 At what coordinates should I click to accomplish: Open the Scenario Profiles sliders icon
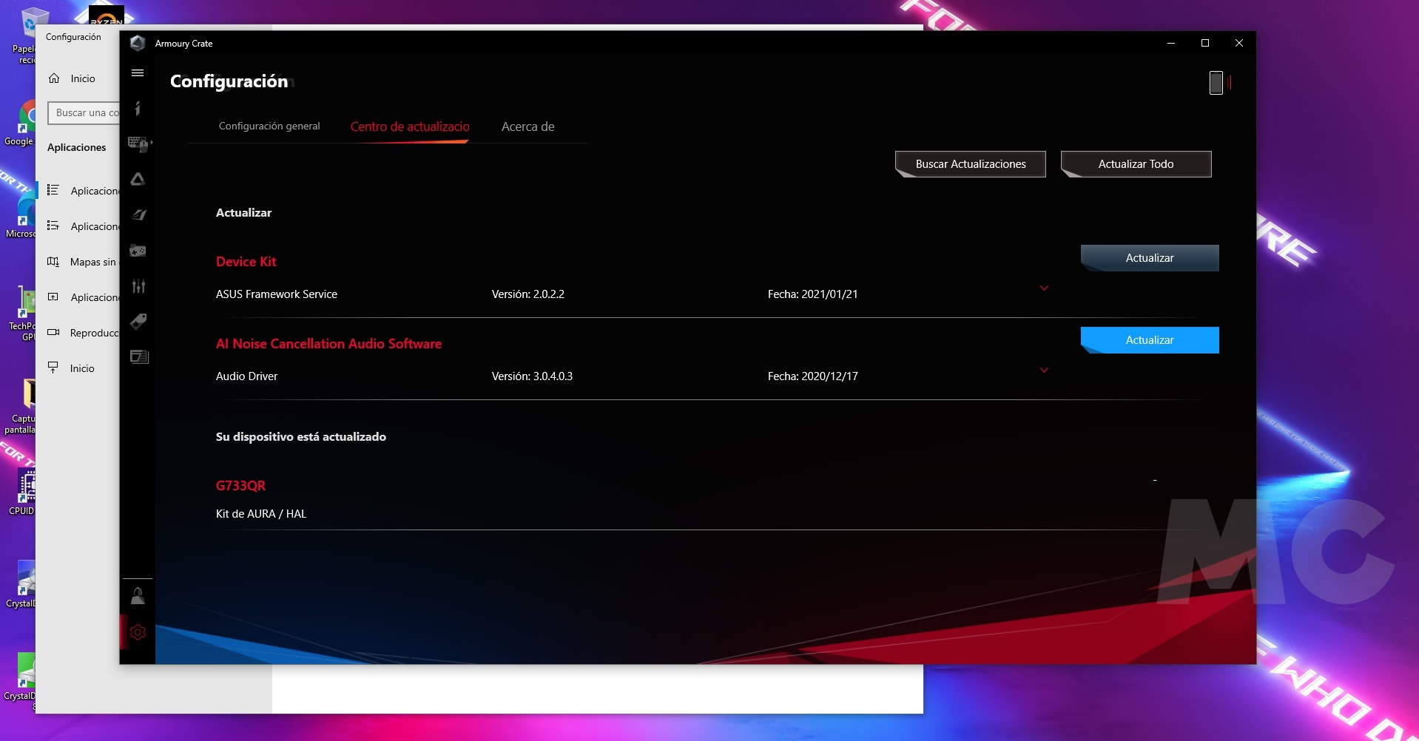coord(138,286)
